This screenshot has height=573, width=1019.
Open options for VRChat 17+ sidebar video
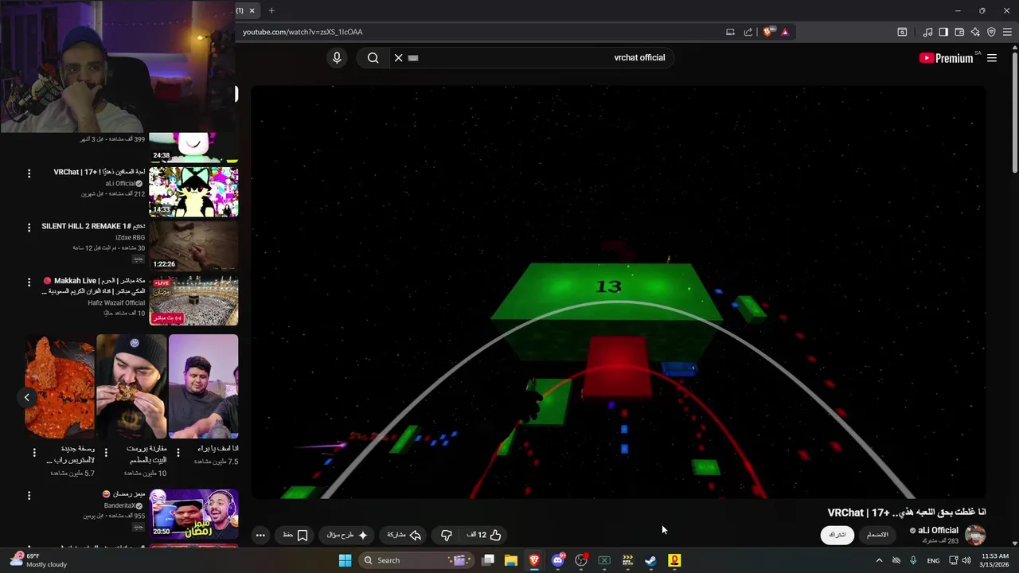(29, 173)
